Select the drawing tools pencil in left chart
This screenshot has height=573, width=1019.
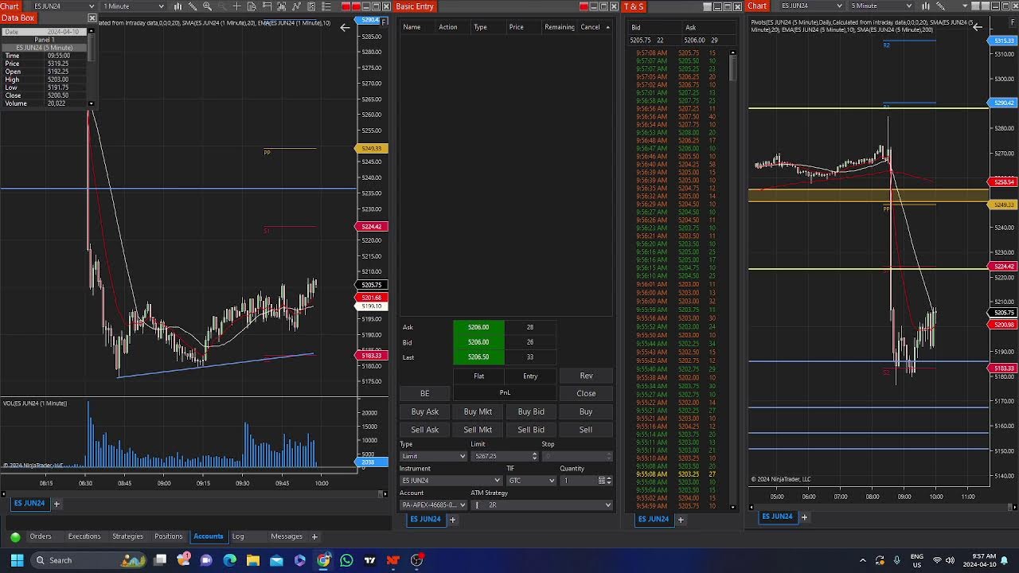coord(193,6)
